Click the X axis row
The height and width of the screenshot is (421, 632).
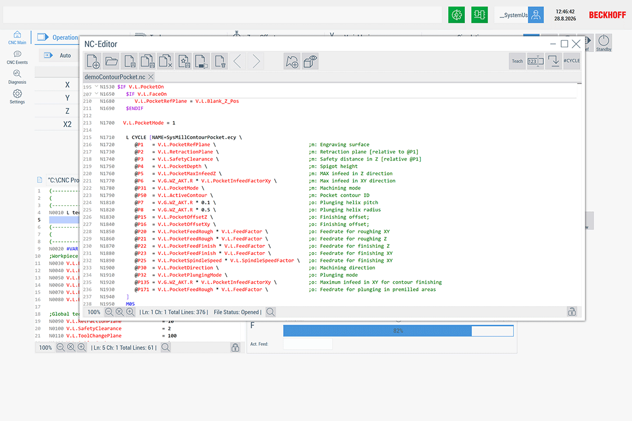click(x=57, y=84)
